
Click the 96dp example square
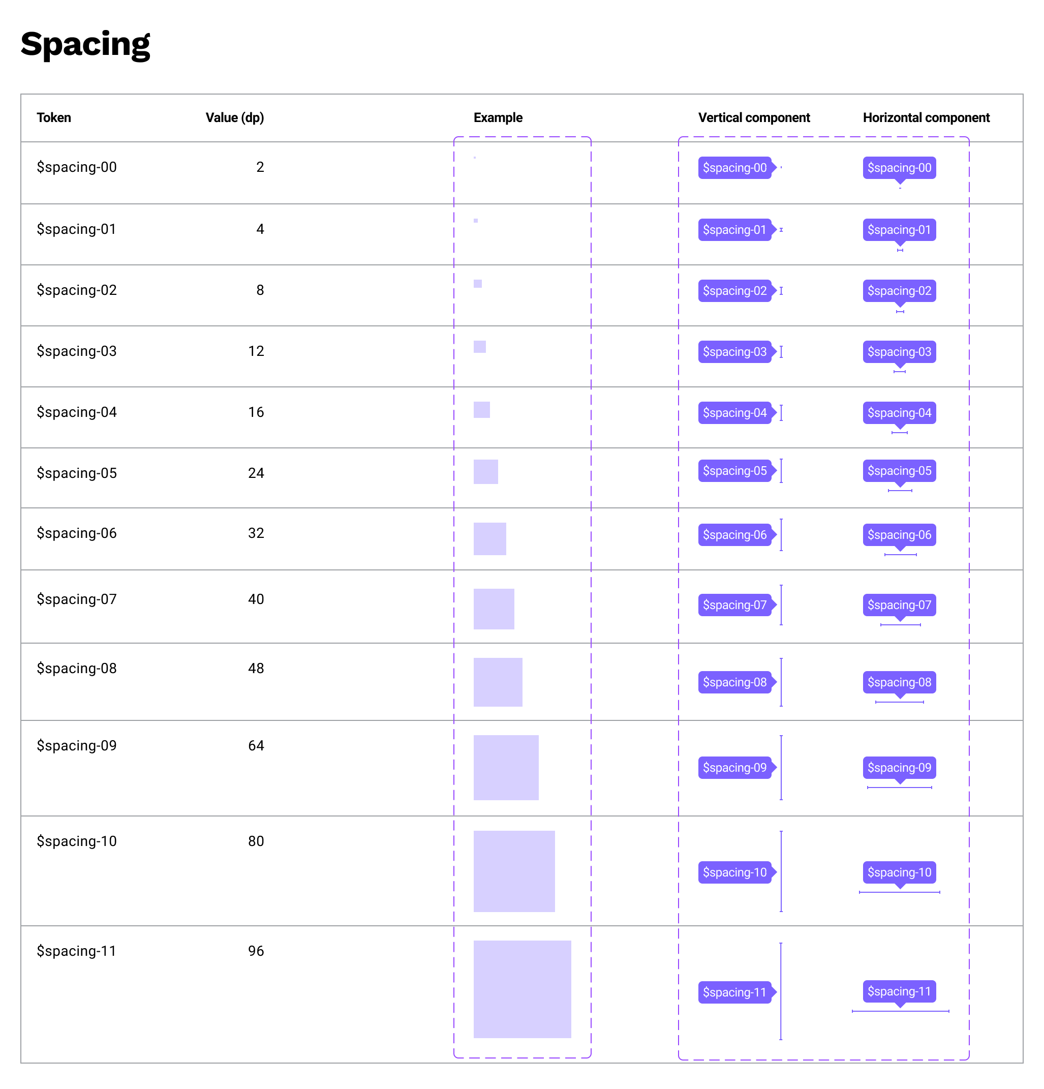click(521, 988)
